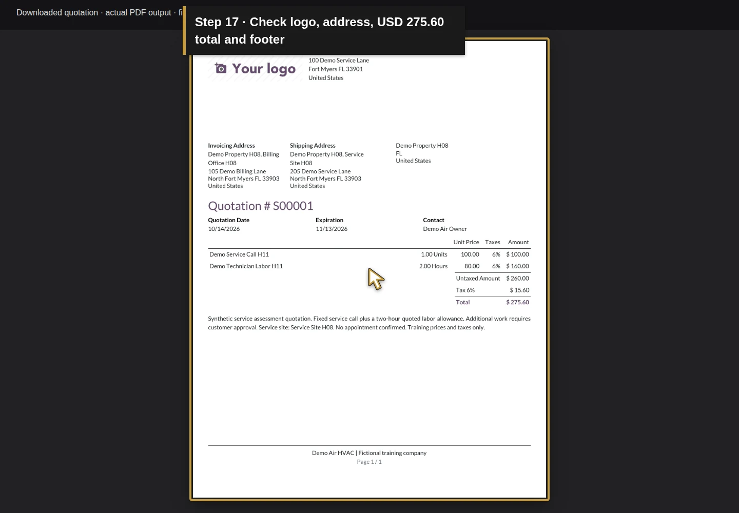The width and height of the screenshot is (739, 513).
Task: Click the "Fort Myers FL 33901" line
Action: point(336,69)
